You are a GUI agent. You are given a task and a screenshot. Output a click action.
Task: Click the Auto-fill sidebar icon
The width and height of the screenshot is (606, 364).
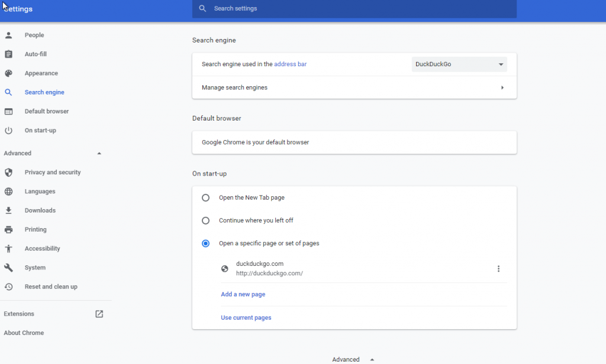(9, 54)
